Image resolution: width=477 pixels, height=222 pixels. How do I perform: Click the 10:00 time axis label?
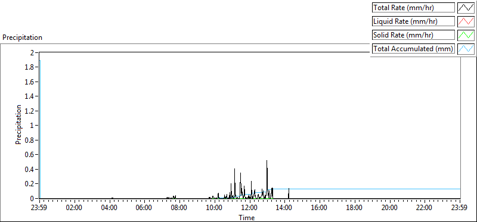(215, 208)
